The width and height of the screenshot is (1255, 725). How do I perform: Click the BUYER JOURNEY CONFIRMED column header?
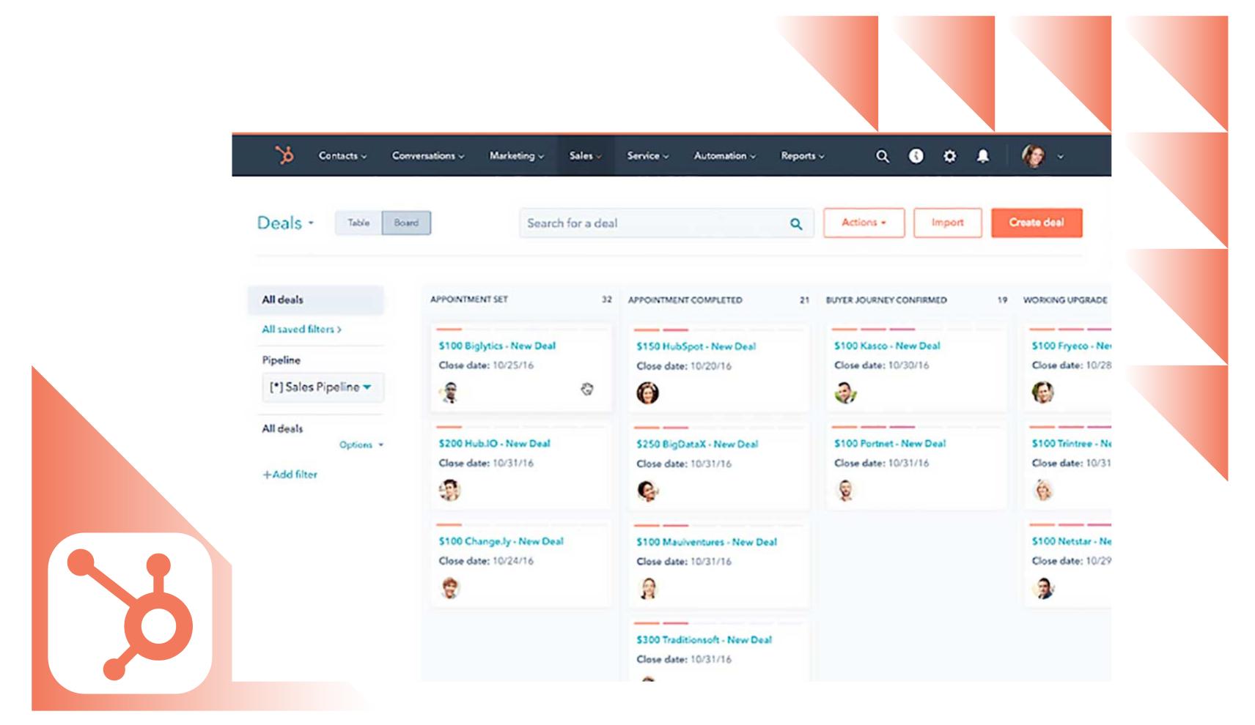[x=886, y=300]
